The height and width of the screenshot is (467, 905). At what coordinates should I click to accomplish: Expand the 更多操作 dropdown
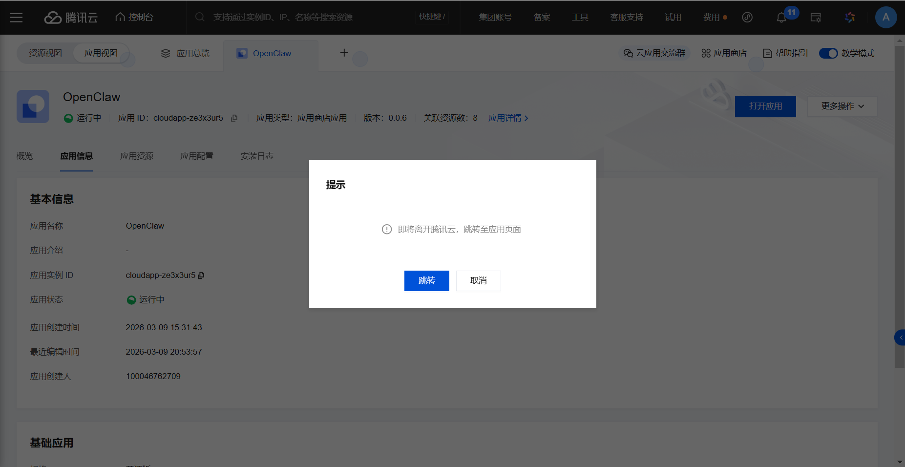click(x=842, y=106)
